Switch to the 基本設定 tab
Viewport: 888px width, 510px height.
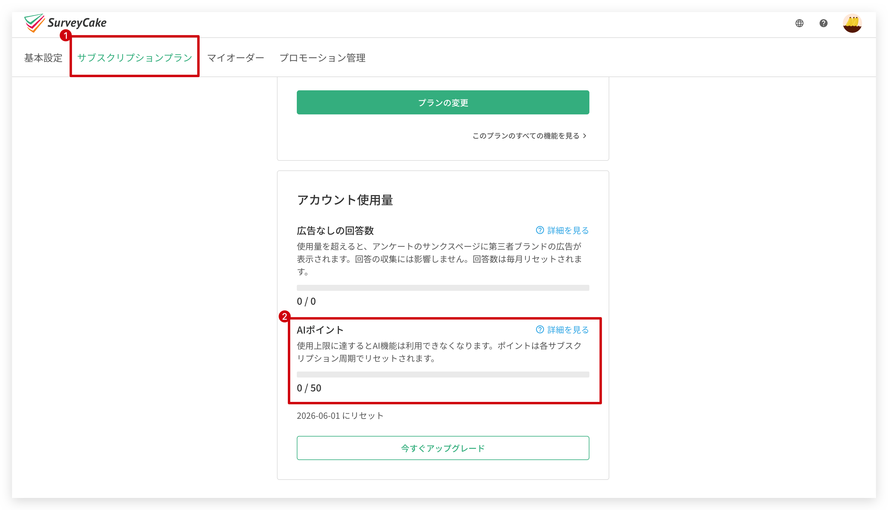tap(43, 58)
